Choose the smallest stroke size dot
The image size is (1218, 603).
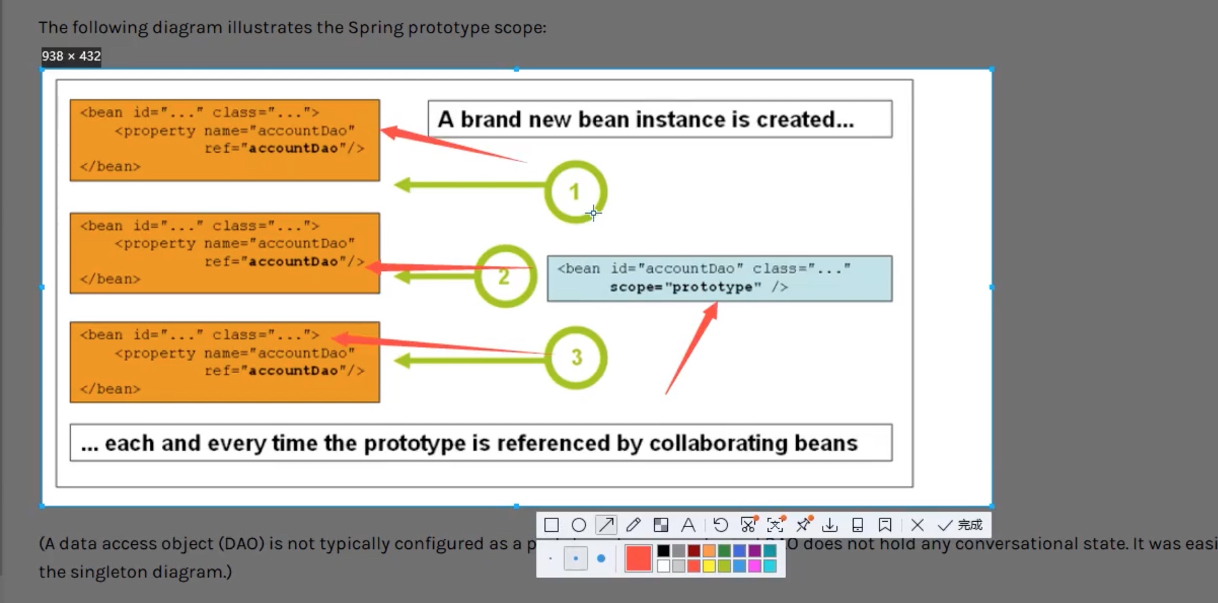(x=550, y=559)
